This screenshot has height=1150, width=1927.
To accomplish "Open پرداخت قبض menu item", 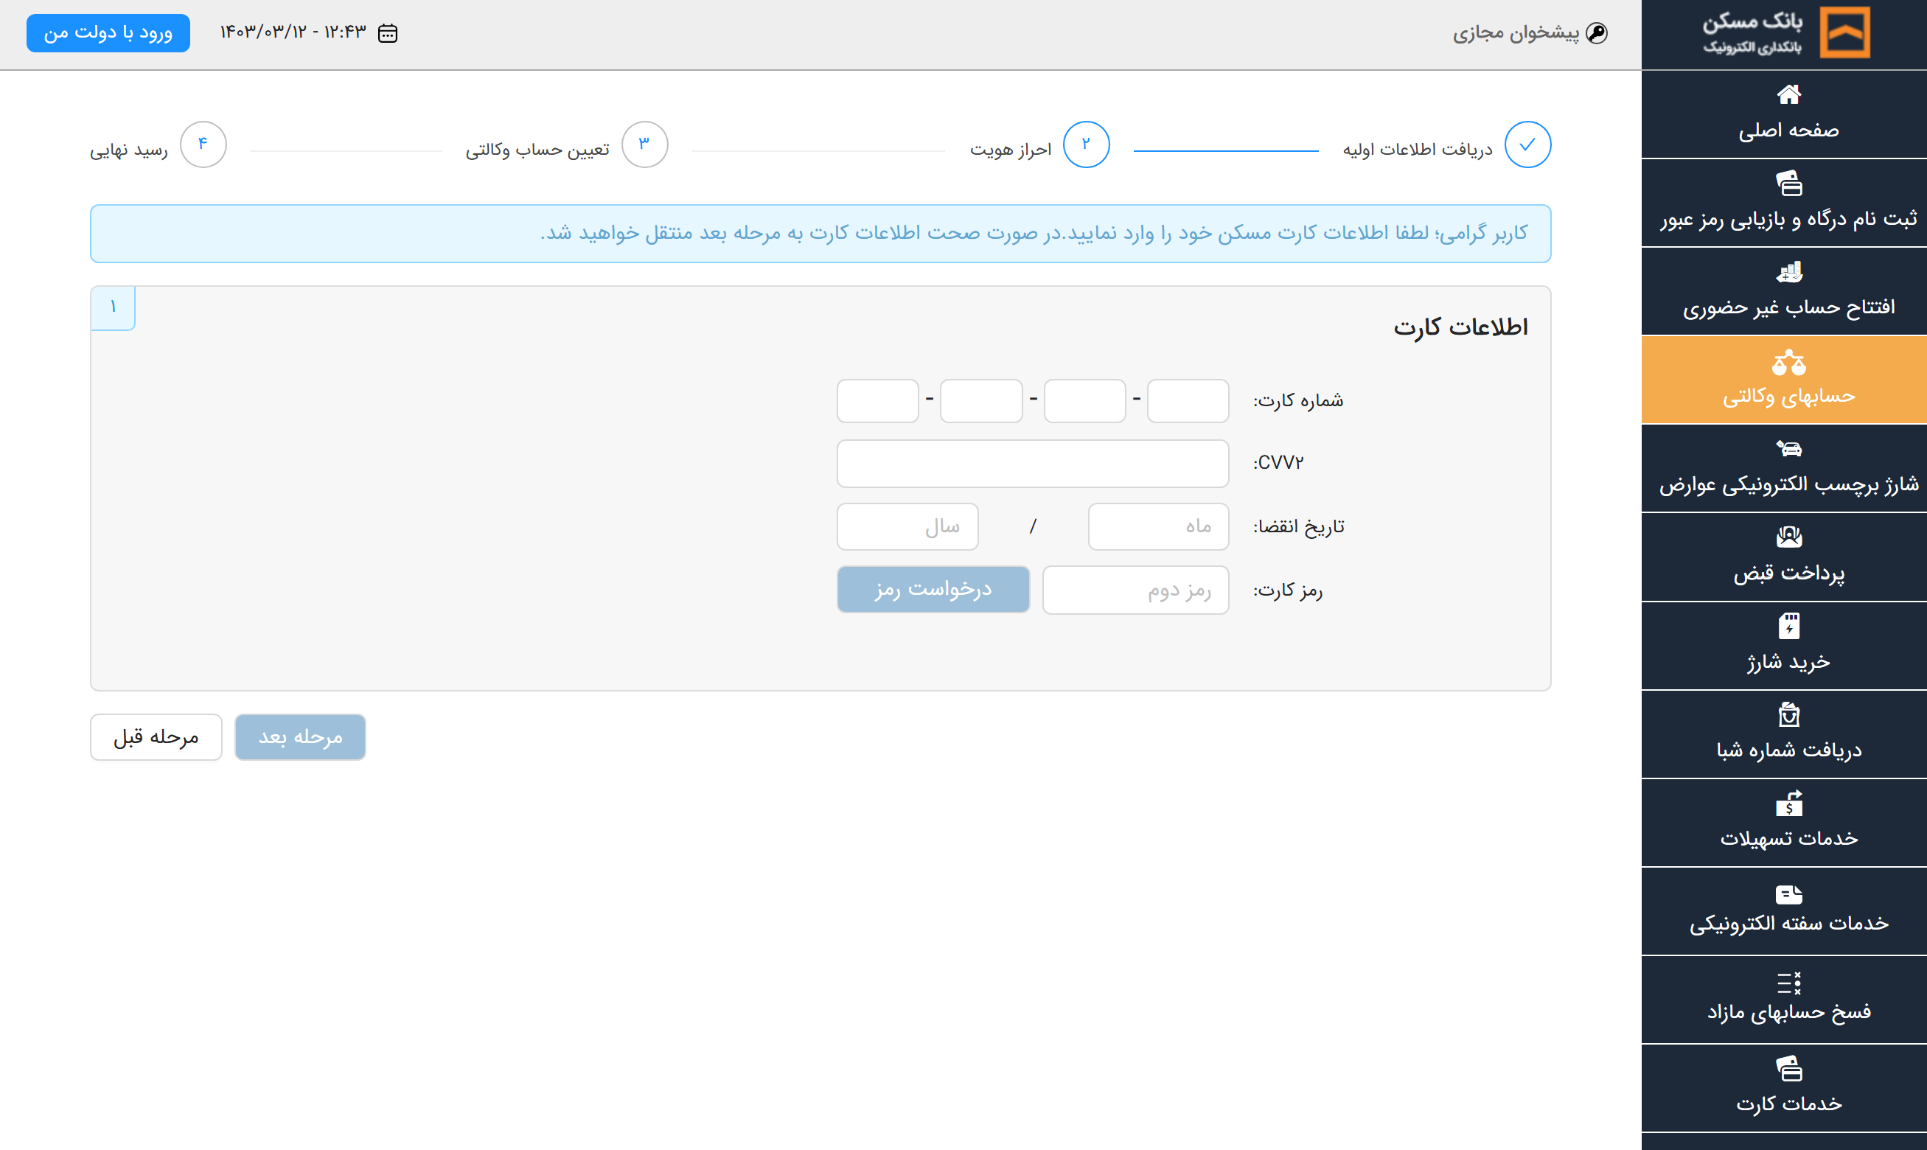I will tap(1784, 557).
